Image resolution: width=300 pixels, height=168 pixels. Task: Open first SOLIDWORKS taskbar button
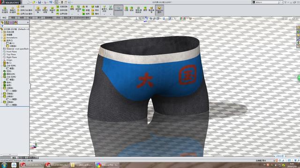click(31, 165)
